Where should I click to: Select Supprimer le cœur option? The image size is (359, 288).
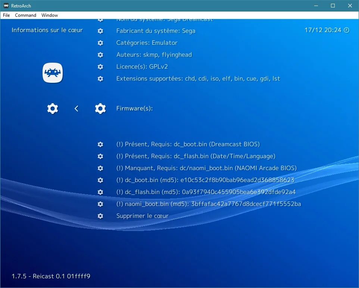pyautogui.click(x=143, y=216)
